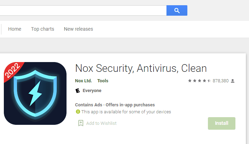
Task: Open the Nox Ltd. developer page
Action: [x=84, y=81]
